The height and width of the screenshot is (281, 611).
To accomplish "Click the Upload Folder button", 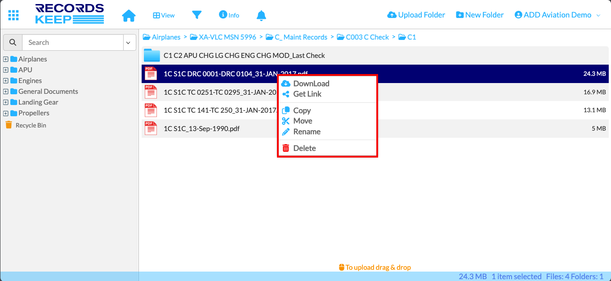I will coord(416,15).
